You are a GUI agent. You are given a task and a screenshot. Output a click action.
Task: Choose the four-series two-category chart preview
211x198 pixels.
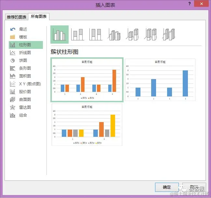pyautogui.click(x=87, y=125)
